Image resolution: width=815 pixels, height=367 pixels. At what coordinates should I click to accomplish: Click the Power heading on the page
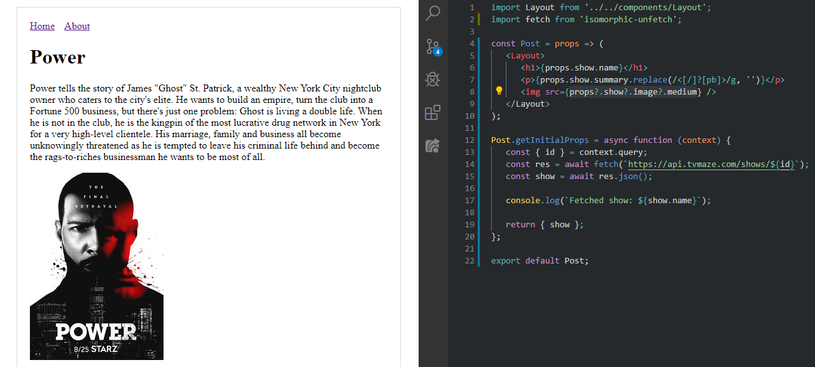coord(57,57)
